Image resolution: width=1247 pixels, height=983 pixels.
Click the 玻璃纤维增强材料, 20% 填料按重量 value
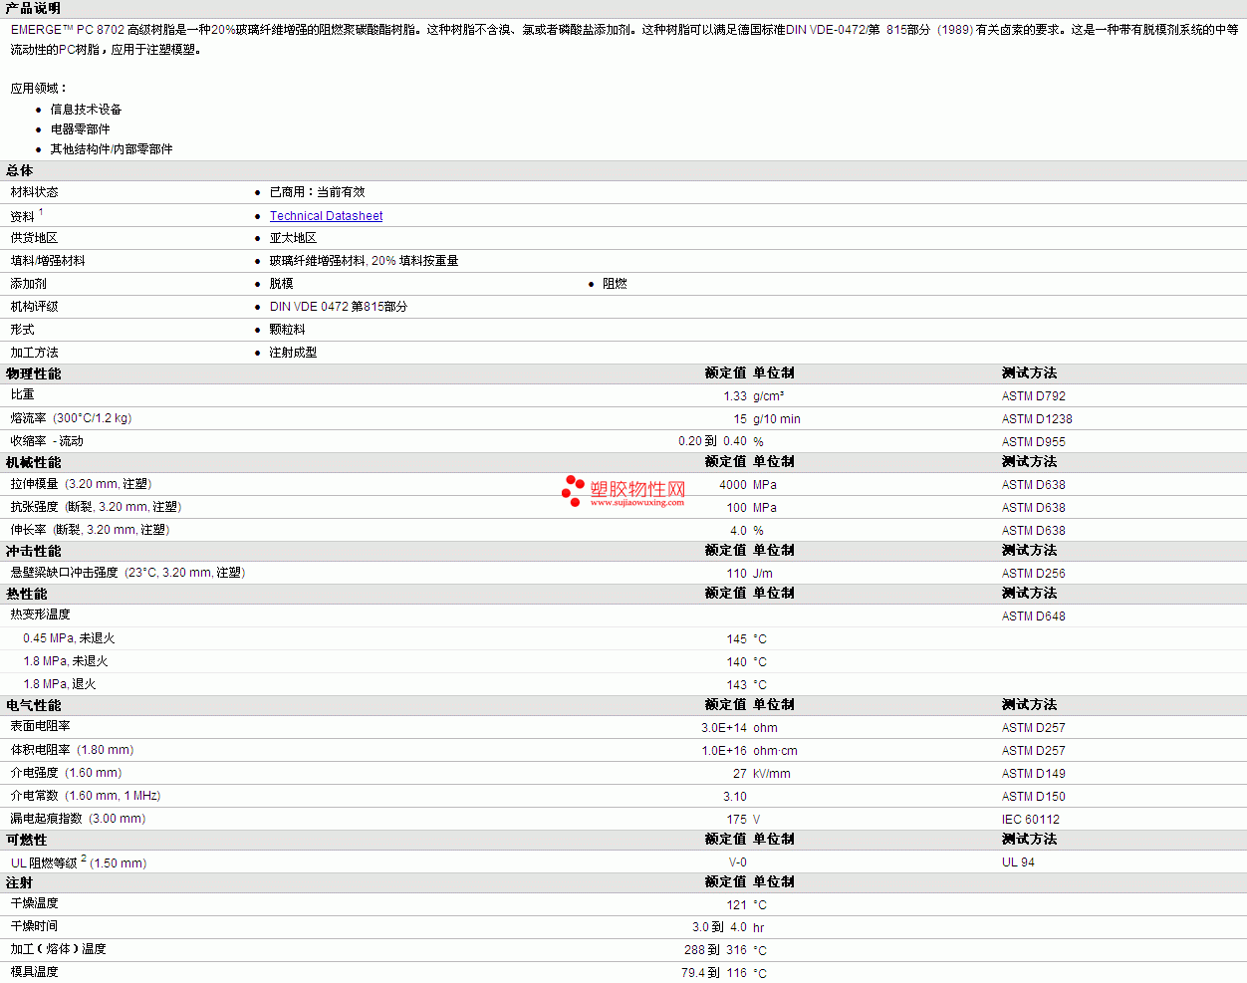point(364,261)
